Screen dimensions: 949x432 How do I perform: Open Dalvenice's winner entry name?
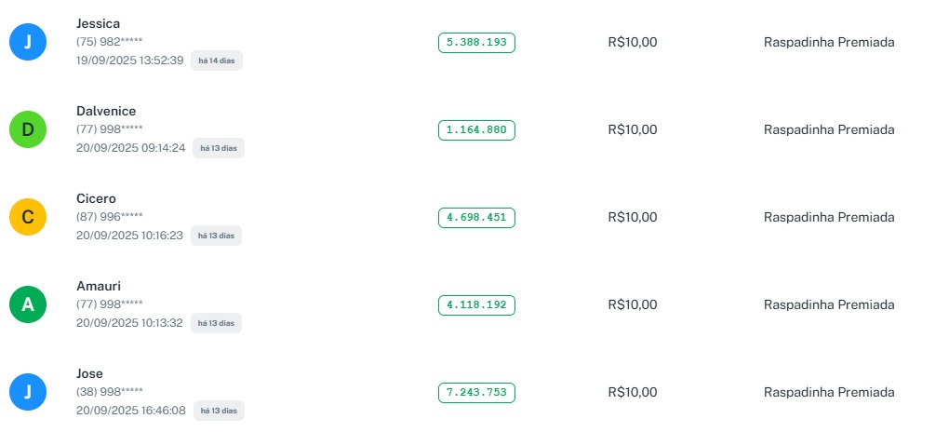pyautogui.click(x=106, y=111)
